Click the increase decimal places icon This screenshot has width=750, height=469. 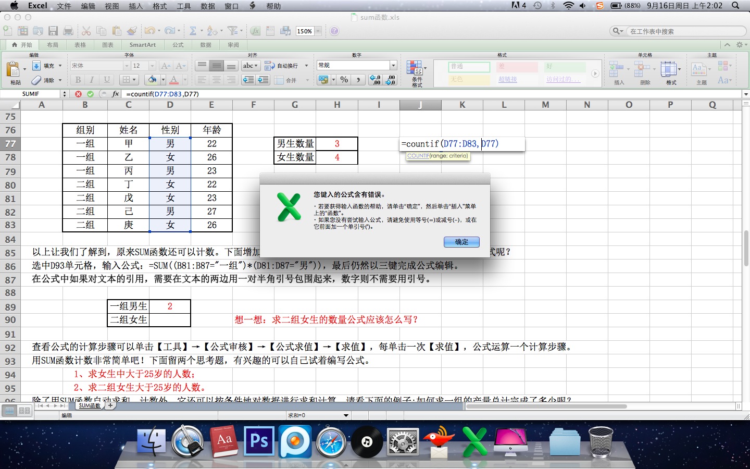375,80
